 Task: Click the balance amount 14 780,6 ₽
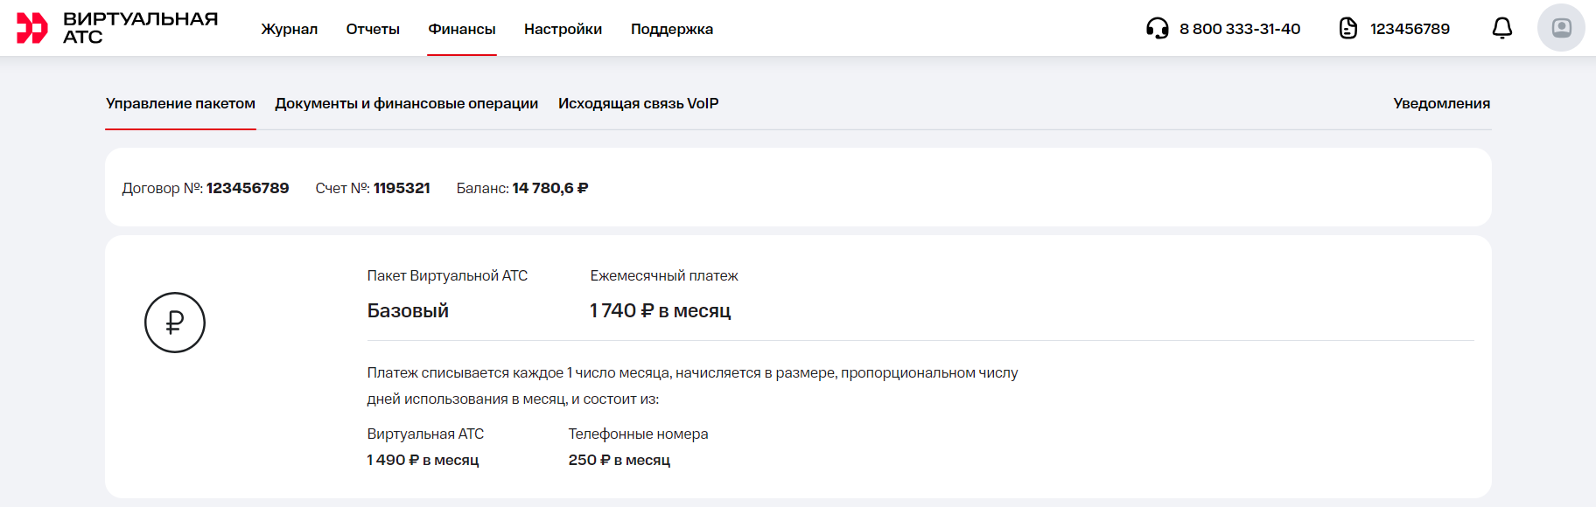coord(549,188)
